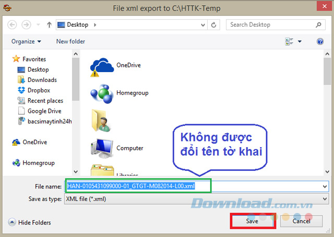334x237 pixels.
Task: Open Dropbox in the sidebar
Action: [x=39, y=90]
